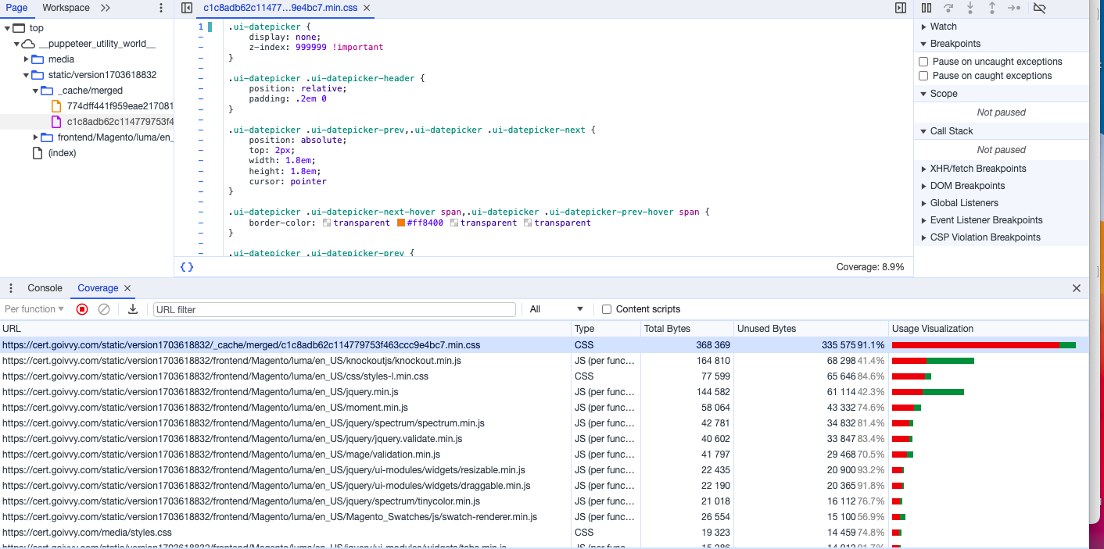This screenshot has width=1104, height=549.
Task: Enable Pause on uncaught exceptions
Action: 923,62
